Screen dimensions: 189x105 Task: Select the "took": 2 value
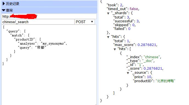coord(121,5)
